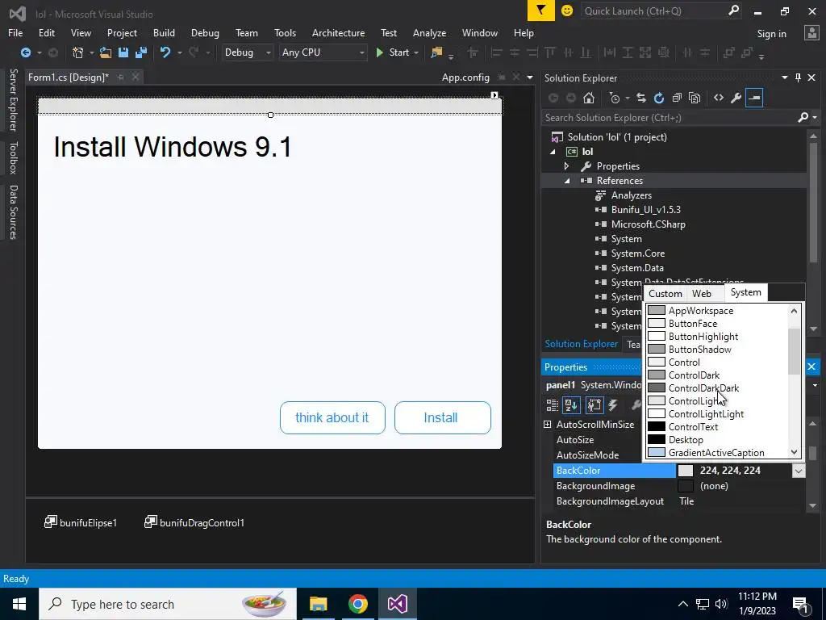Click the Navigate Backward arrow in toolbar
The width and height of the screenshot is (826, 620).
25,52
